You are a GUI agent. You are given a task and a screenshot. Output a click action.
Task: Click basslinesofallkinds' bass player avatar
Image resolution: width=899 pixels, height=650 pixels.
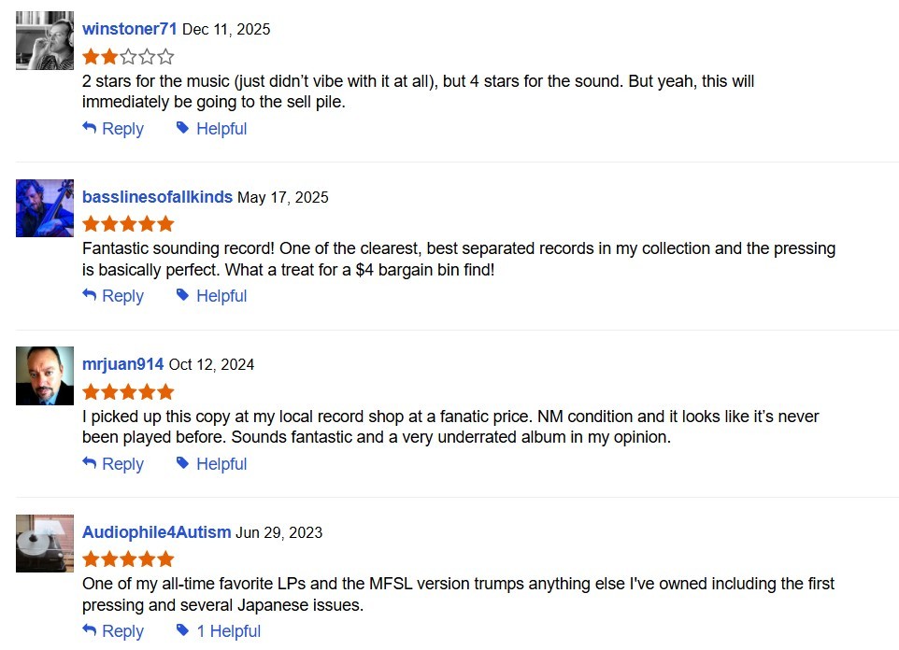[45, 208]
